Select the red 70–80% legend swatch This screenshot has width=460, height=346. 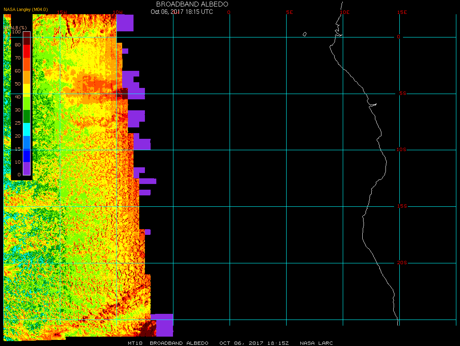[26, 51]
